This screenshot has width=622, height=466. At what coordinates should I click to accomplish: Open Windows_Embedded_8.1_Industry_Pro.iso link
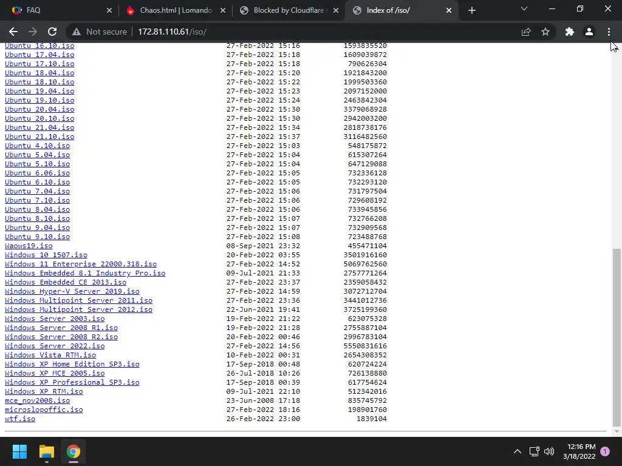point(85,274)
